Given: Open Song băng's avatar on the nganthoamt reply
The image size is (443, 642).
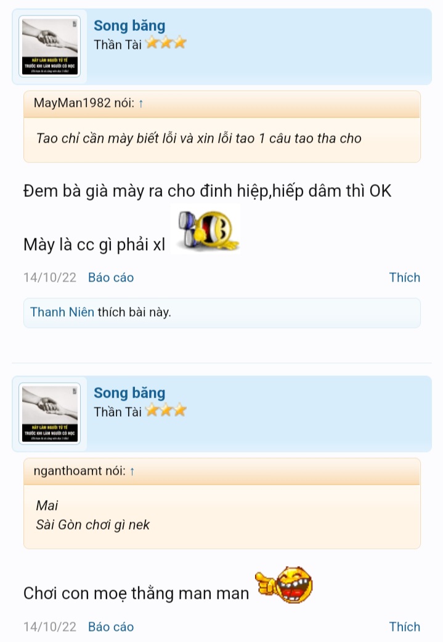Looking at the screenshot, I should [x=49, y=414].
